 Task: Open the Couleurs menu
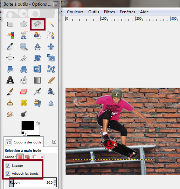click(x=75, y=12)
